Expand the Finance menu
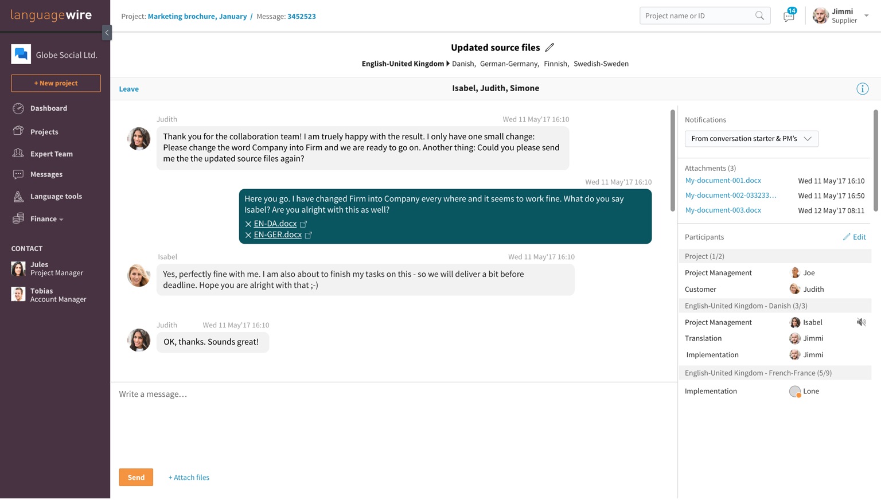 [46, 219]
